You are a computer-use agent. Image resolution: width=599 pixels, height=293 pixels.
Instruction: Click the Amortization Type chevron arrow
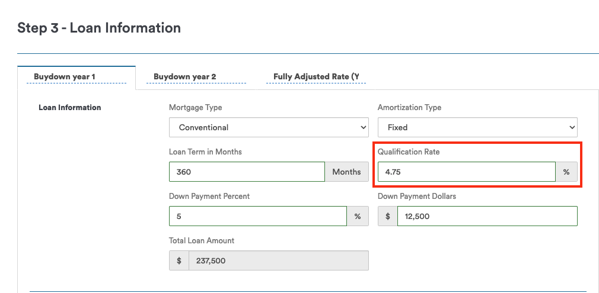click(x=572, y=127)
